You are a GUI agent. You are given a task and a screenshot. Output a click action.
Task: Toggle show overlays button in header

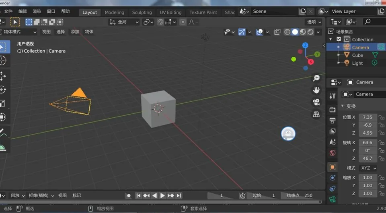coord(259,32)
